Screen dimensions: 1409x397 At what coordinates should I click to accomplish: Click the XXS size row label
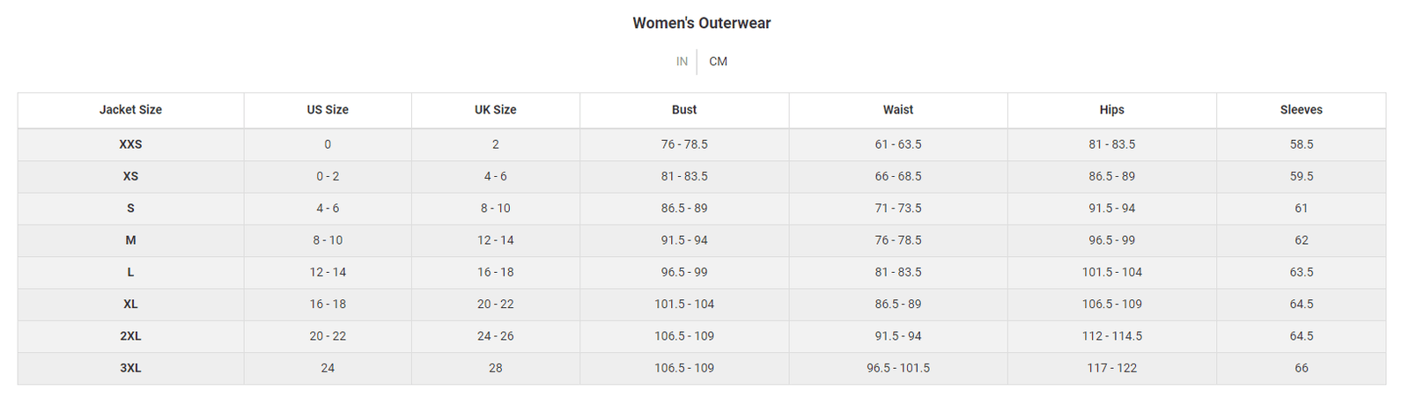point(130,144)
